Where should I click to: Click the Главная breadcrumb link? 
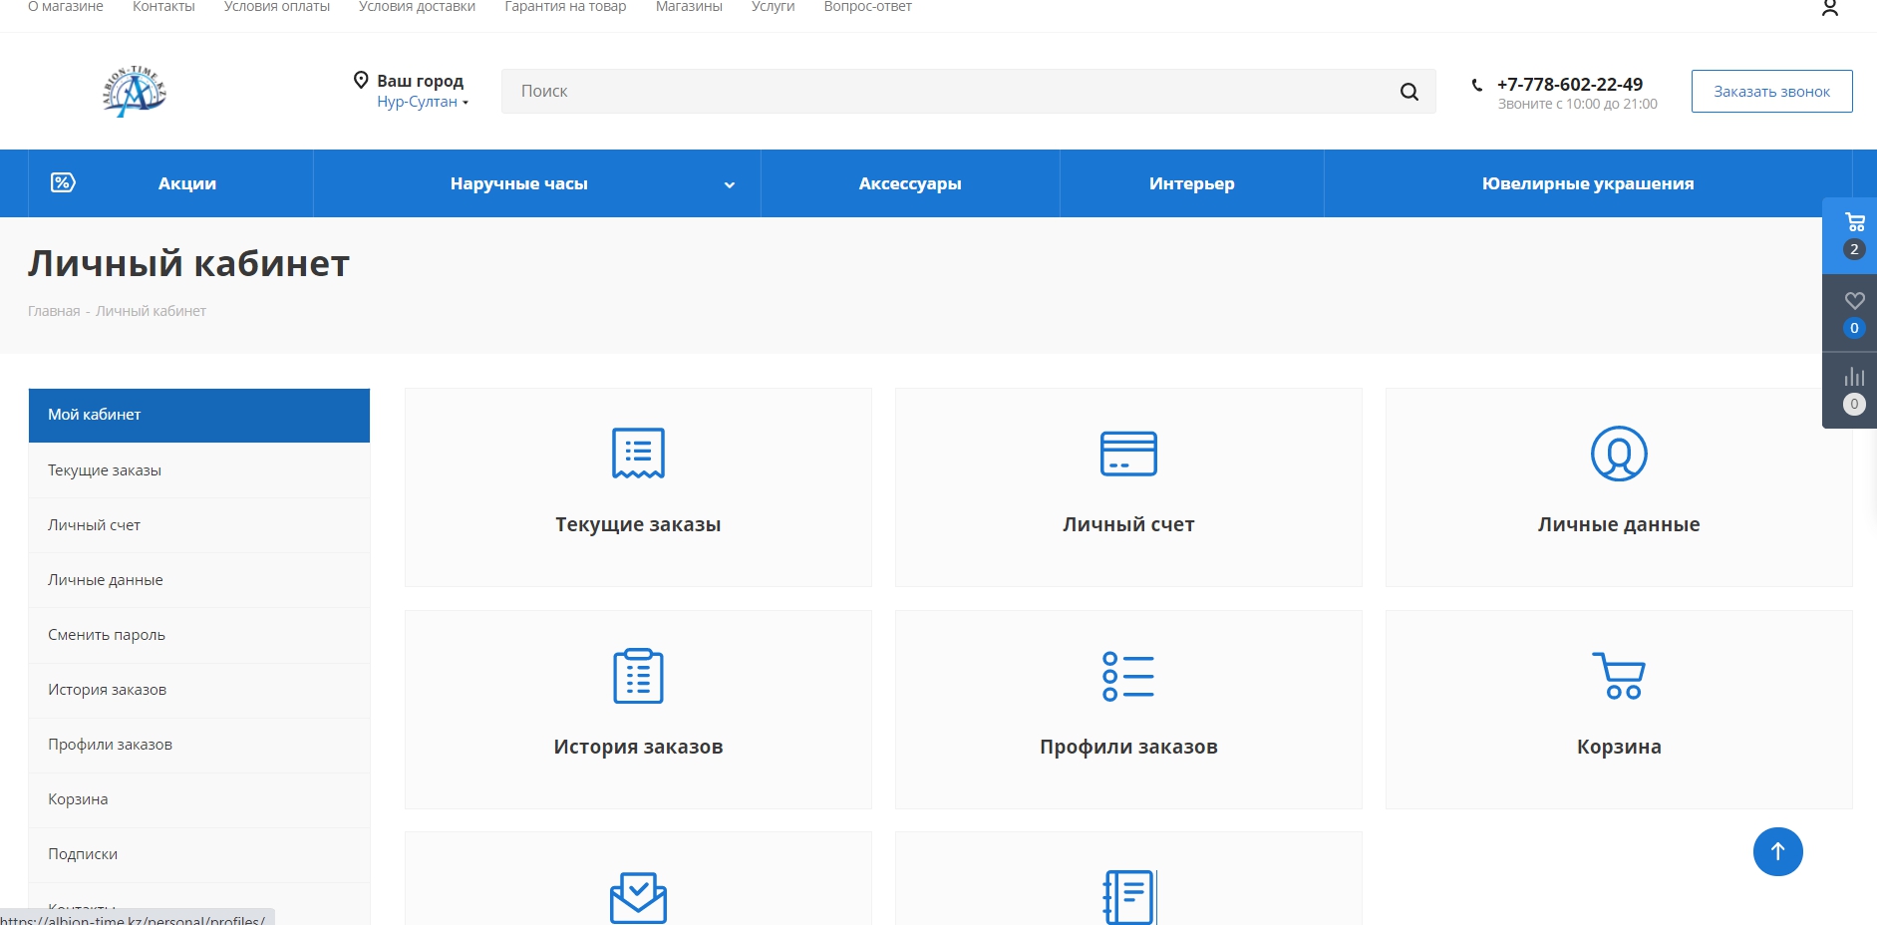(x=54, y=311)
